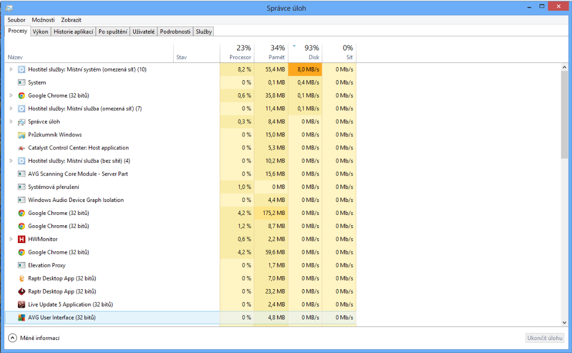The height and width of the screenshot is (353, 572).
Task: Select the Procesy tab
Action: tap(17, 31)
